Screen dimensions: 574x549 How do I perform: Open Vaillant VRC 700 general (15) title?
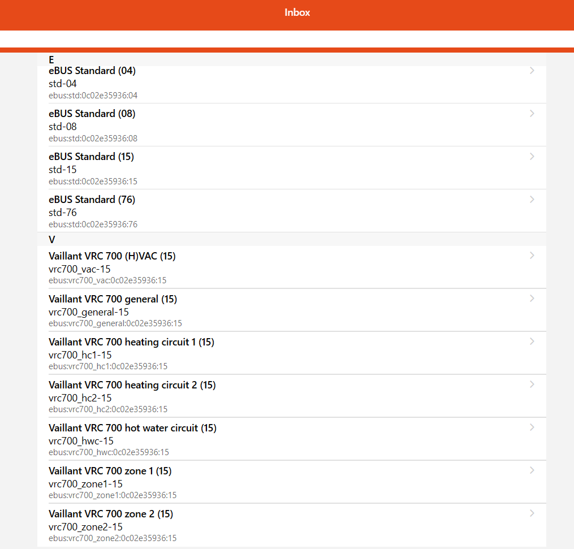[113, 299]
